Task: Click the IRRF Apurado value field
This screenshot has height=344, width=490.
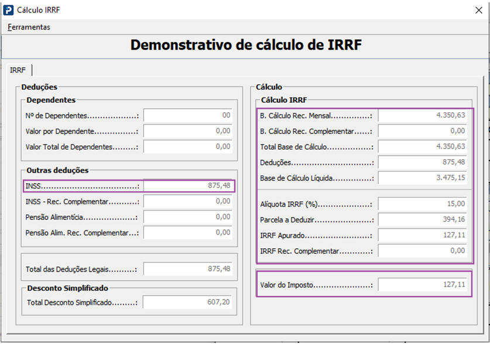Action: [x=423, y=236]
